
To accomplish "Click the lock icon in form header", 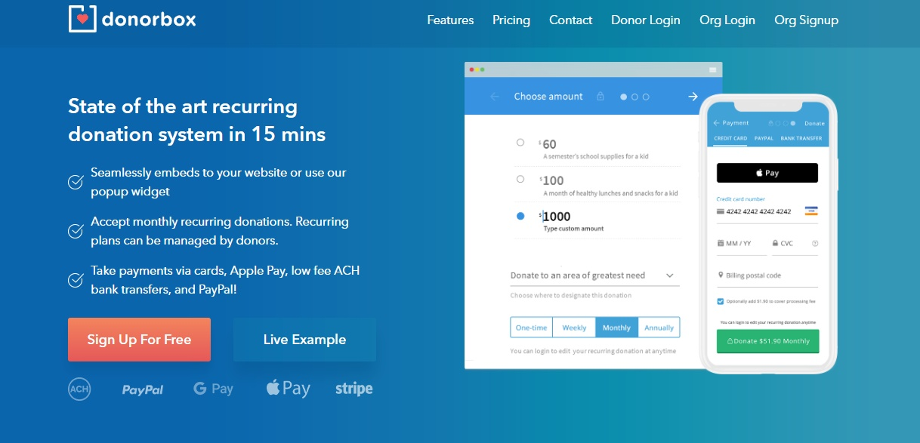I will click(x=600, y=97).
